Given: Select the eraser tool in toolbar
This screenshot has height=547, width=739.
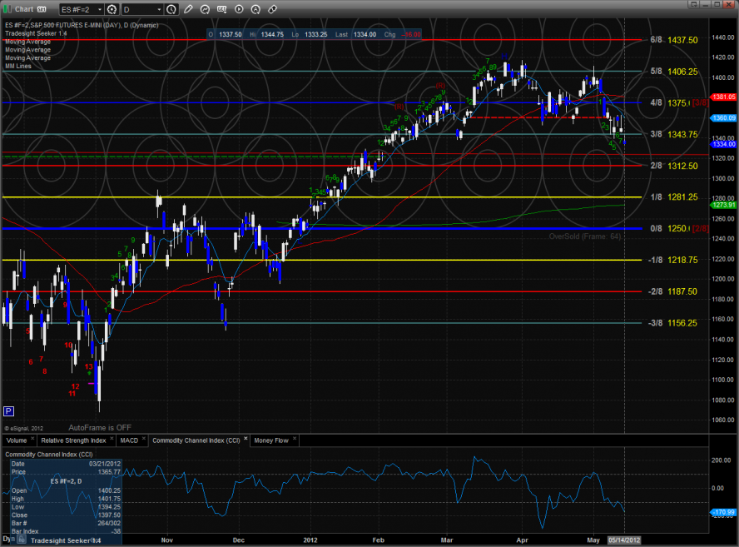Looking at the screenshot, I should coord(273,9).
